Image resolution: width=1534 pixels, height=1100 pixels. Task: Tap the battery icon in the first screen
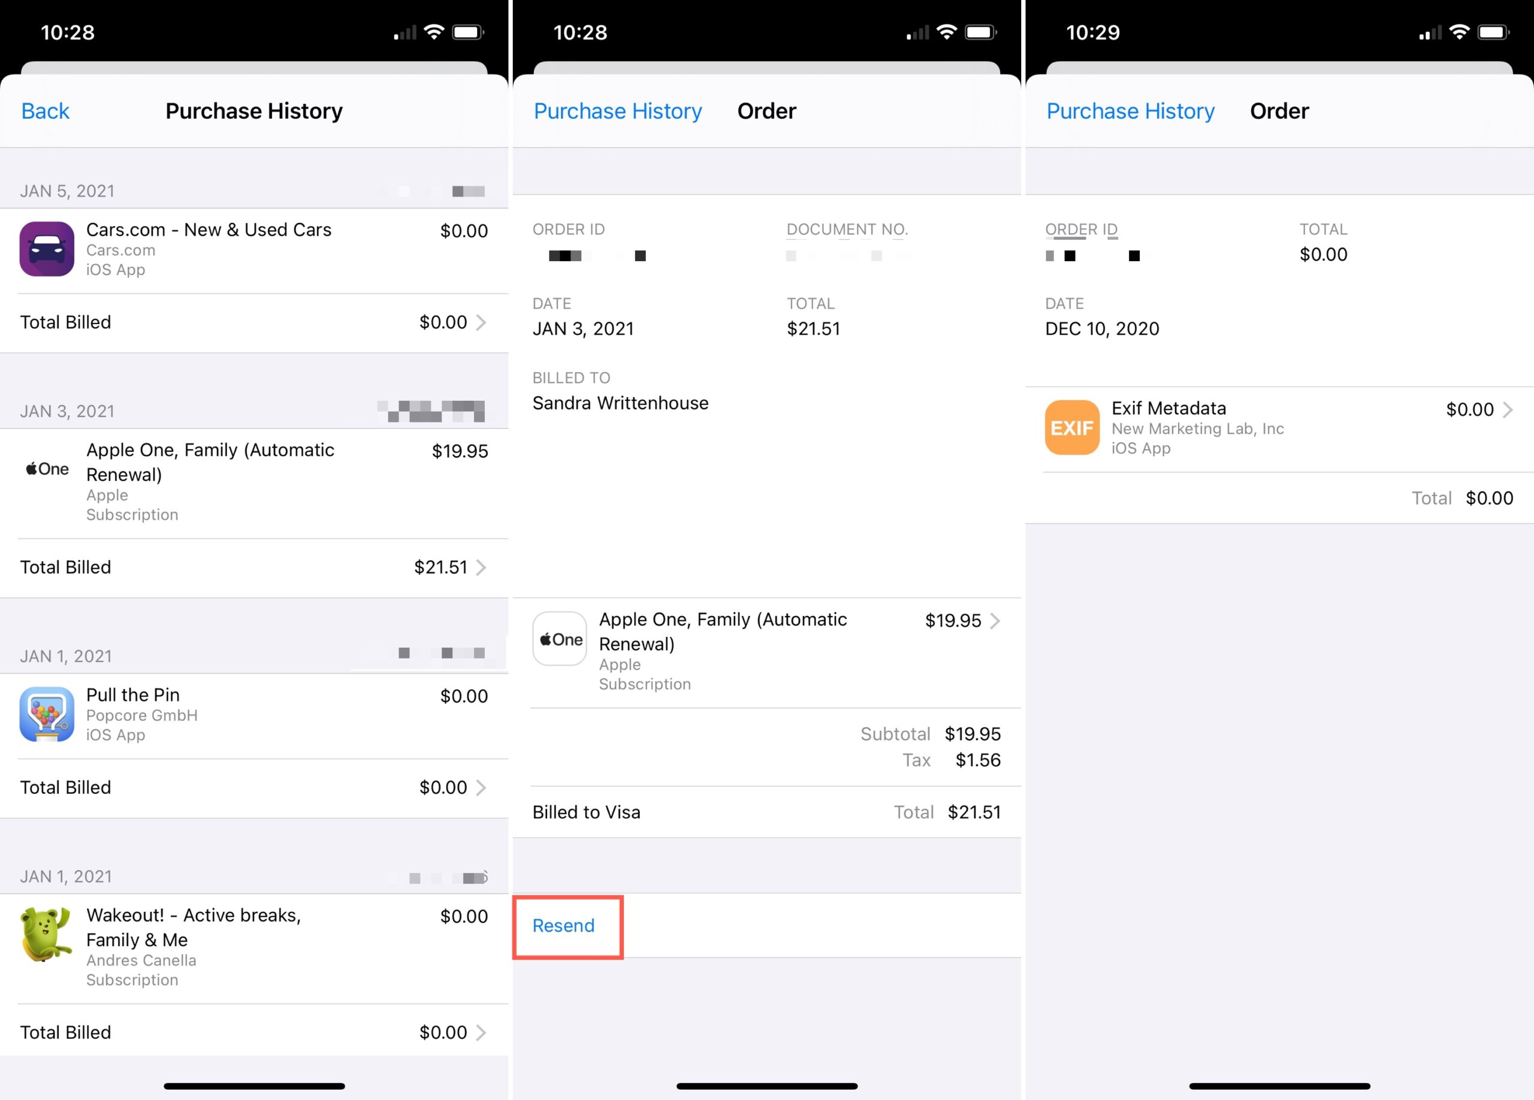(468, 32)
